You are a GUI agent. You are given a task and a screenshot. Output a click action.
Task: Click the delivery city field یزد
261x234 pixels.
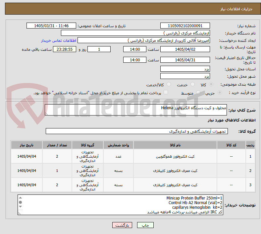(x=185, y=76)
